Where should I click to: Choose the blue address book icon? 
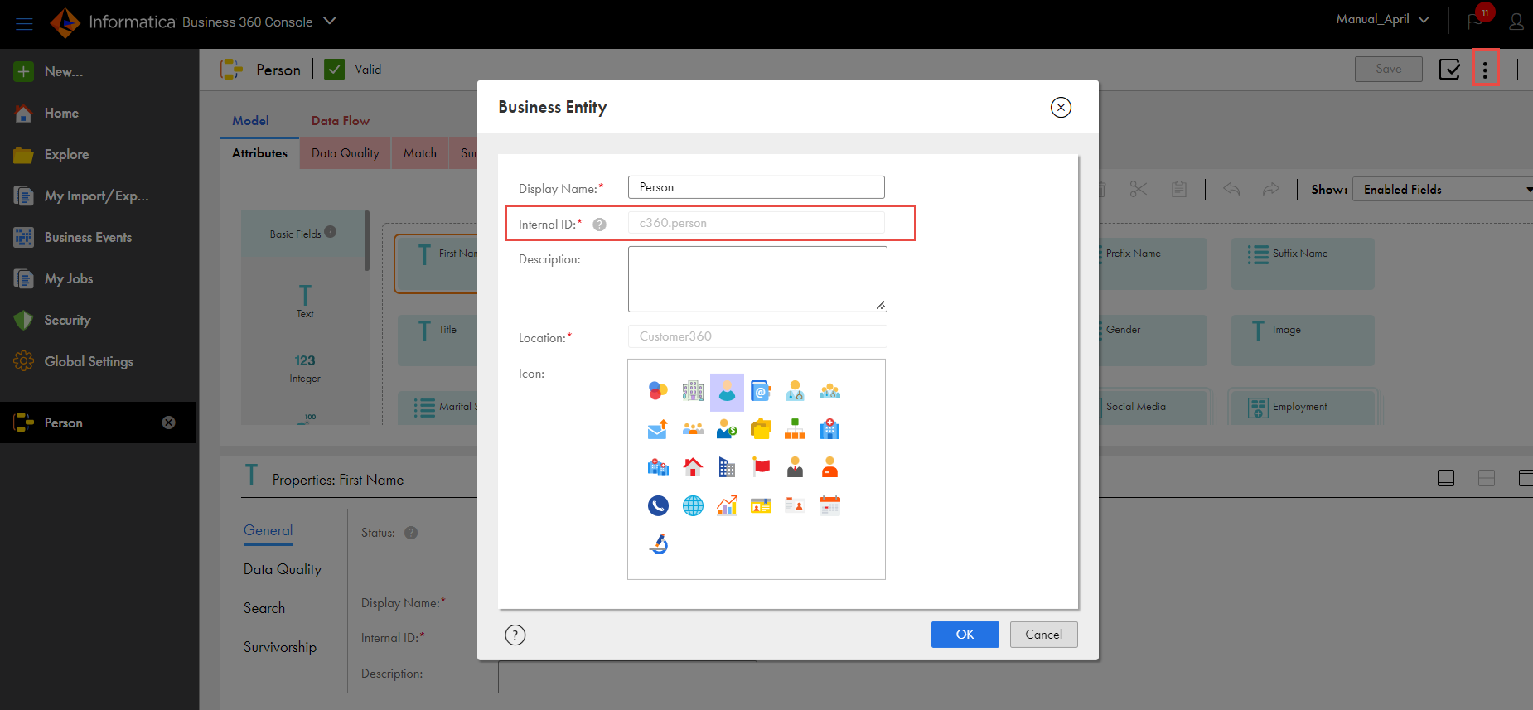pyautogui.click(x=761, y=390)
